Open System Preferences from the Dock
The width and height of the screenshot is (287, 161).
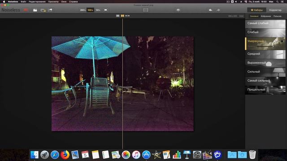pos(197,155)
